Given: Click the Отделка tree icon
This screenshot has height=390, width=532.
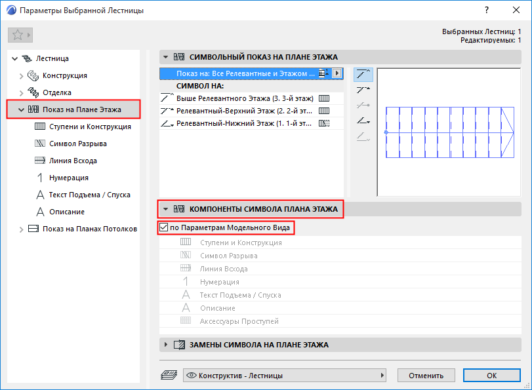Looking at the screenshot, I should (33, 92).
